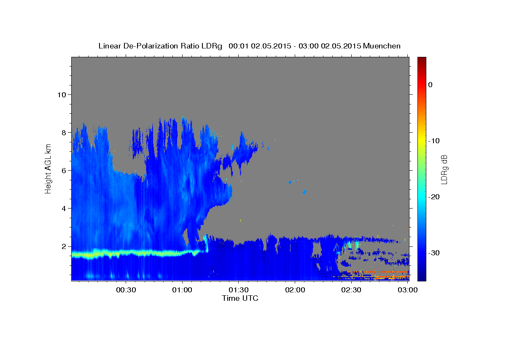Click the colorbar tick label -10

click(x=434, y=141)
